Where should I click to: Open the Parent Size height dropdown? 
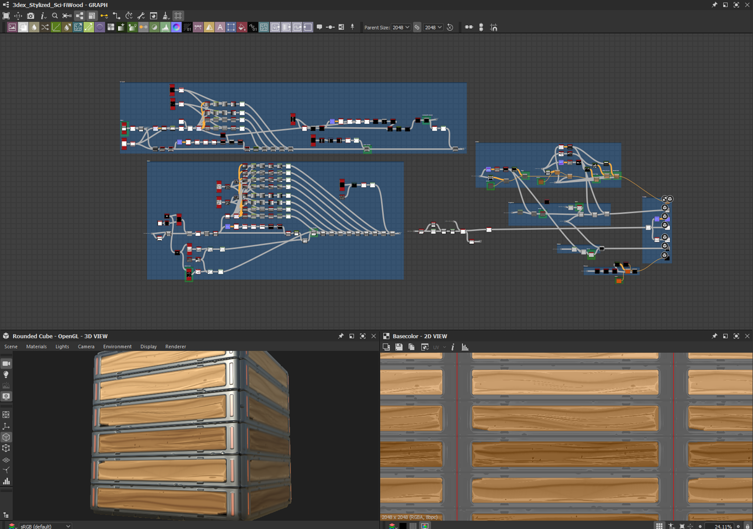[433, 28]
